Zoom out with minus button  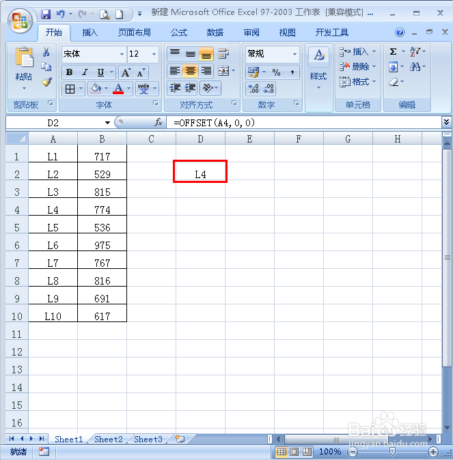coord(353,452)
